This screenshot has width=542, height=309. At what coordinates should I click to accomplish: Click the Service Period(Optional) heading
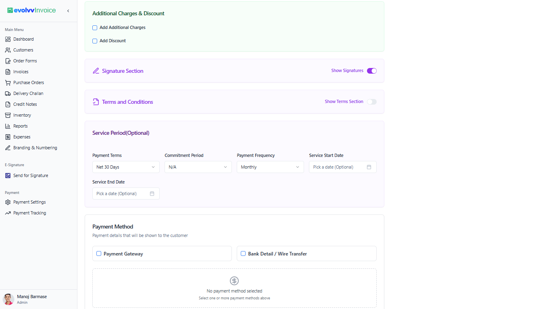pos(121,133)
